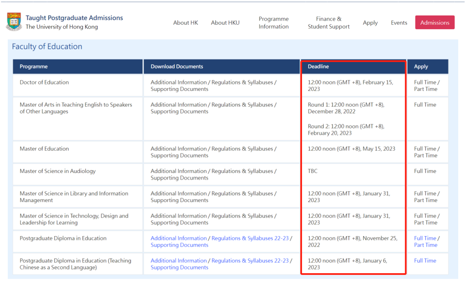The image size is (466, 287).
Task: Open Regulations & Syllabuses 22-23 for PGDE Teaching Chinese
Action: tap(250, 260)
